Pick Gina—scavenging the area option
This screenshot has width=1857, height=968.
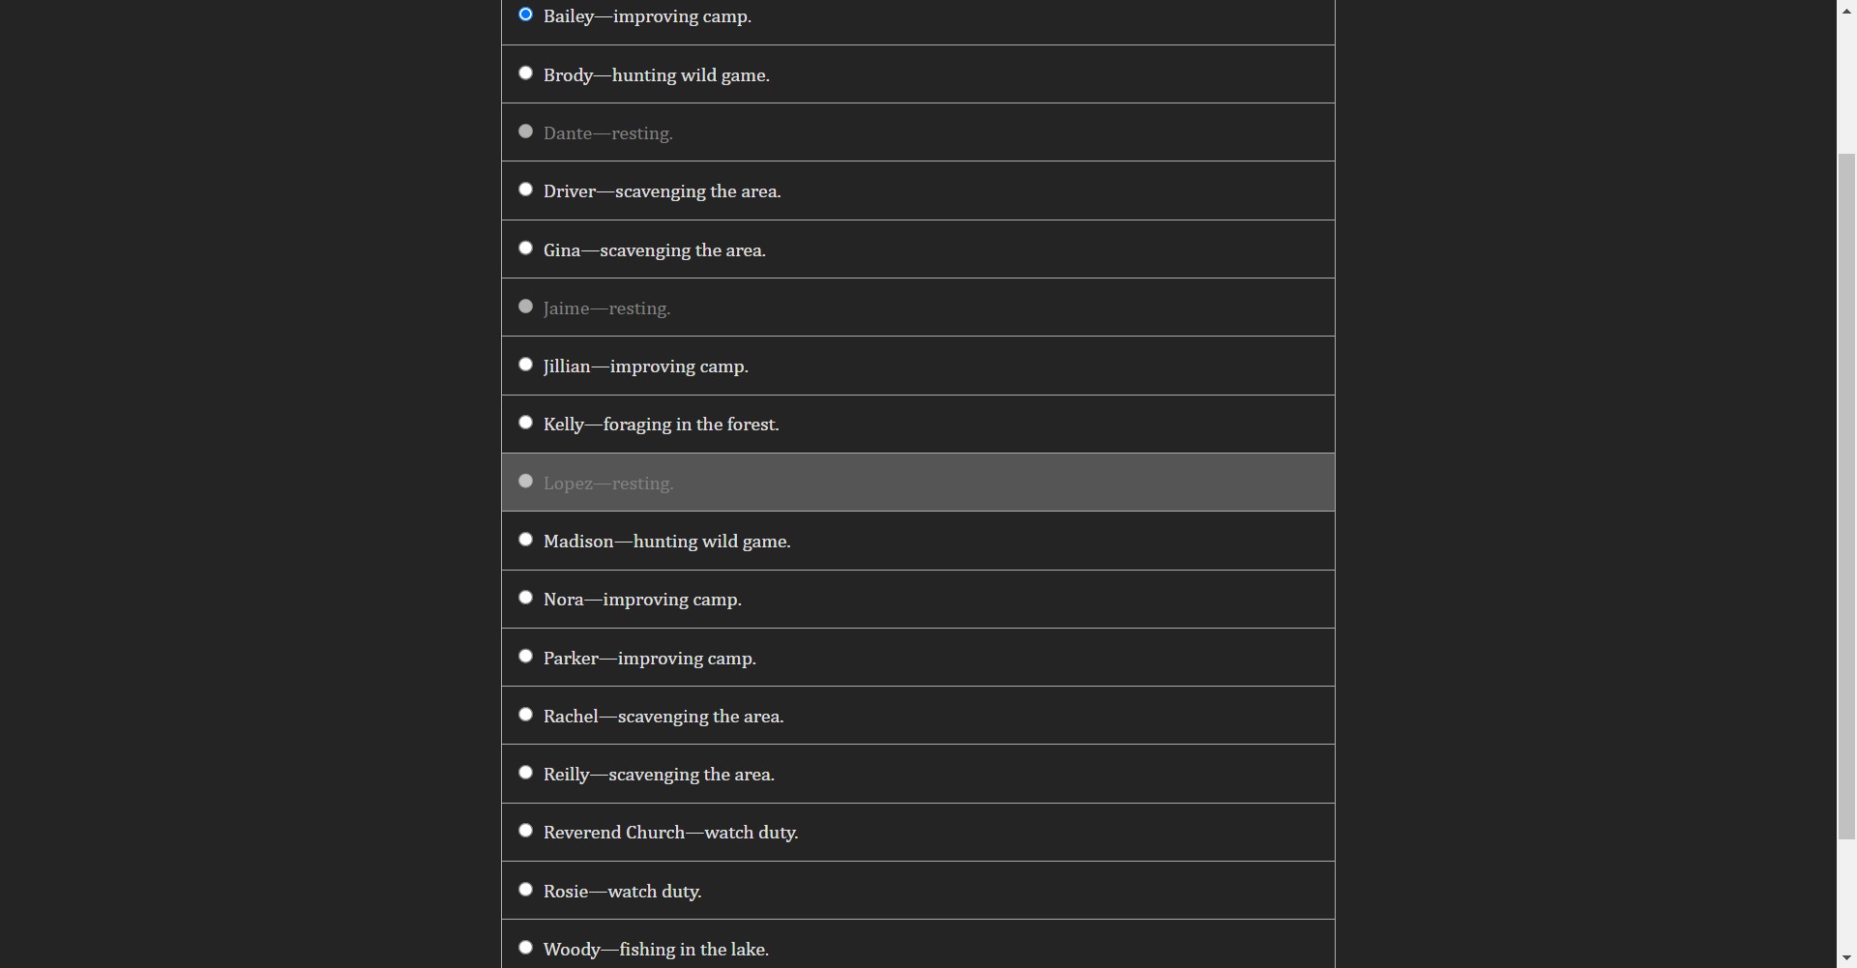point(526,249)
